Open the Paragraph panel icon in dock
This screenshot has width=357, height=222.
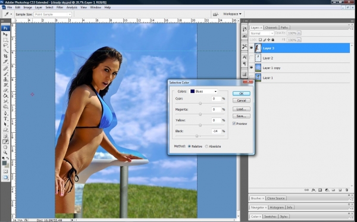245,64
